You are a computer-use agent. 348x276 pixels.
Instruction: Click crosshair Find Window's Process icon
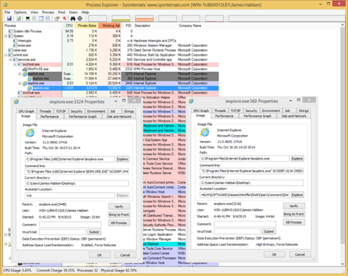[x=80, y=19]
